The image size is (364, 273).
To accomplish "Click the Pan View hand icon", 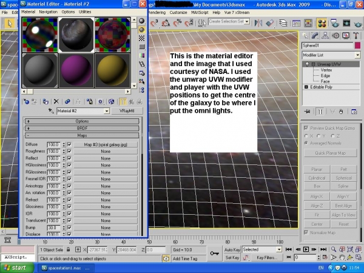I will pyautogui.click(x=342, y=257).
